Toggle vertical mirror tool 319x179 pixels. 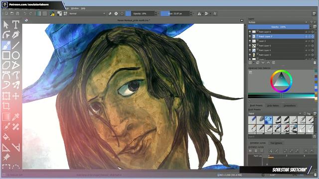pos(206,13)
